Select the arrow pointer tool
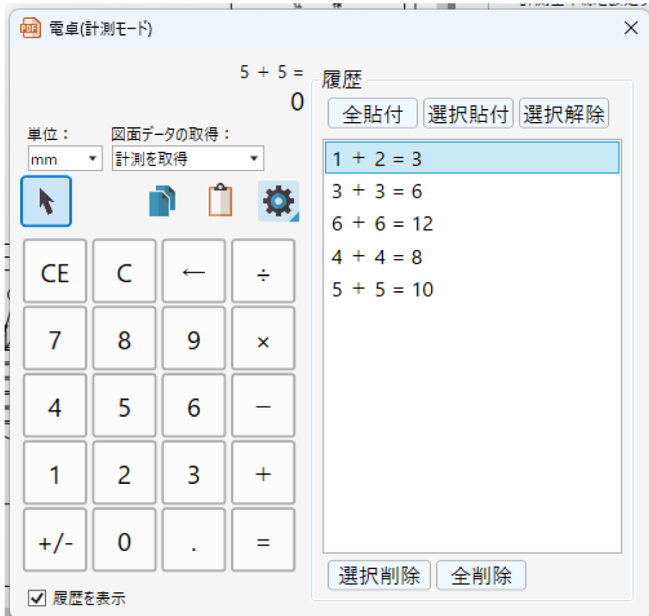This screenshot has width=649, height=616. pos(46,201)
